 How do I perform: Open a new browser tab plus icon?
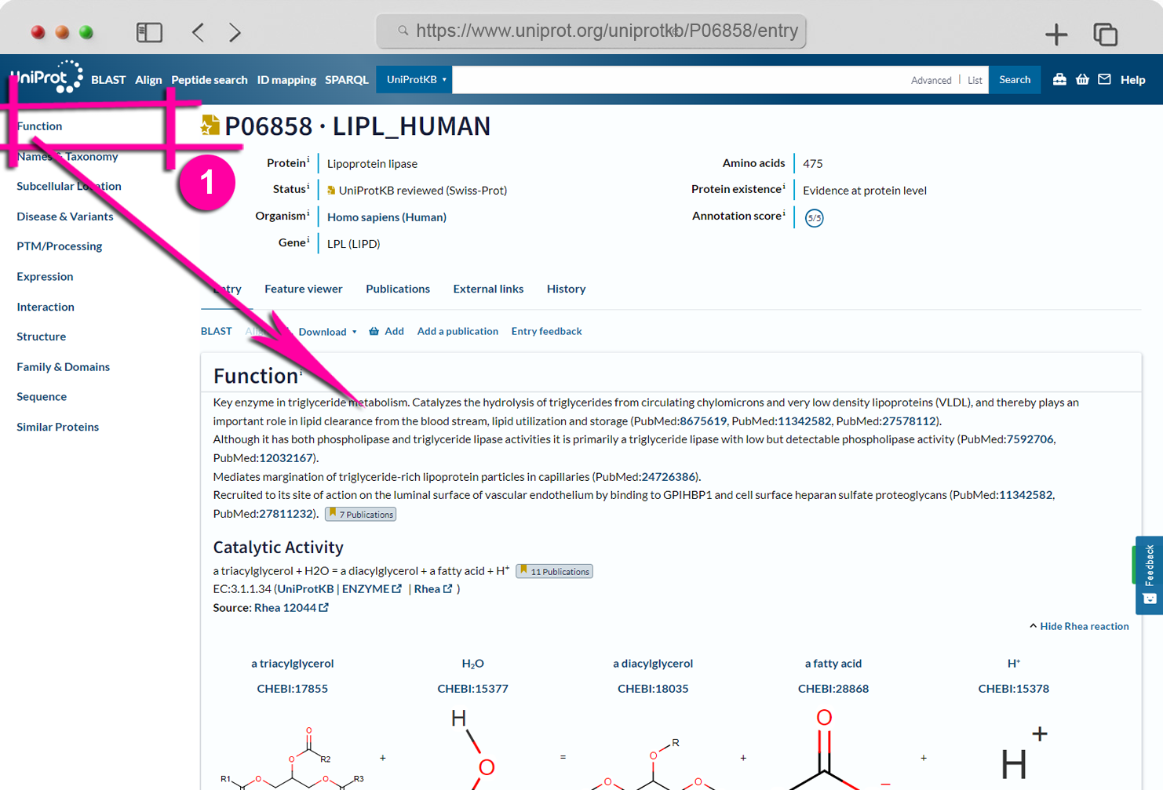(1056, 34)
